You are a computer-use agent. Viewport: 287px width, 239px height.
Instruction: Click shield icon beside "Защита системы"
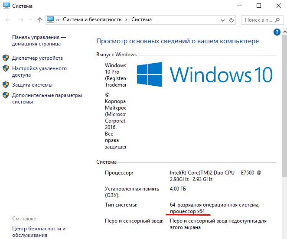6,85
